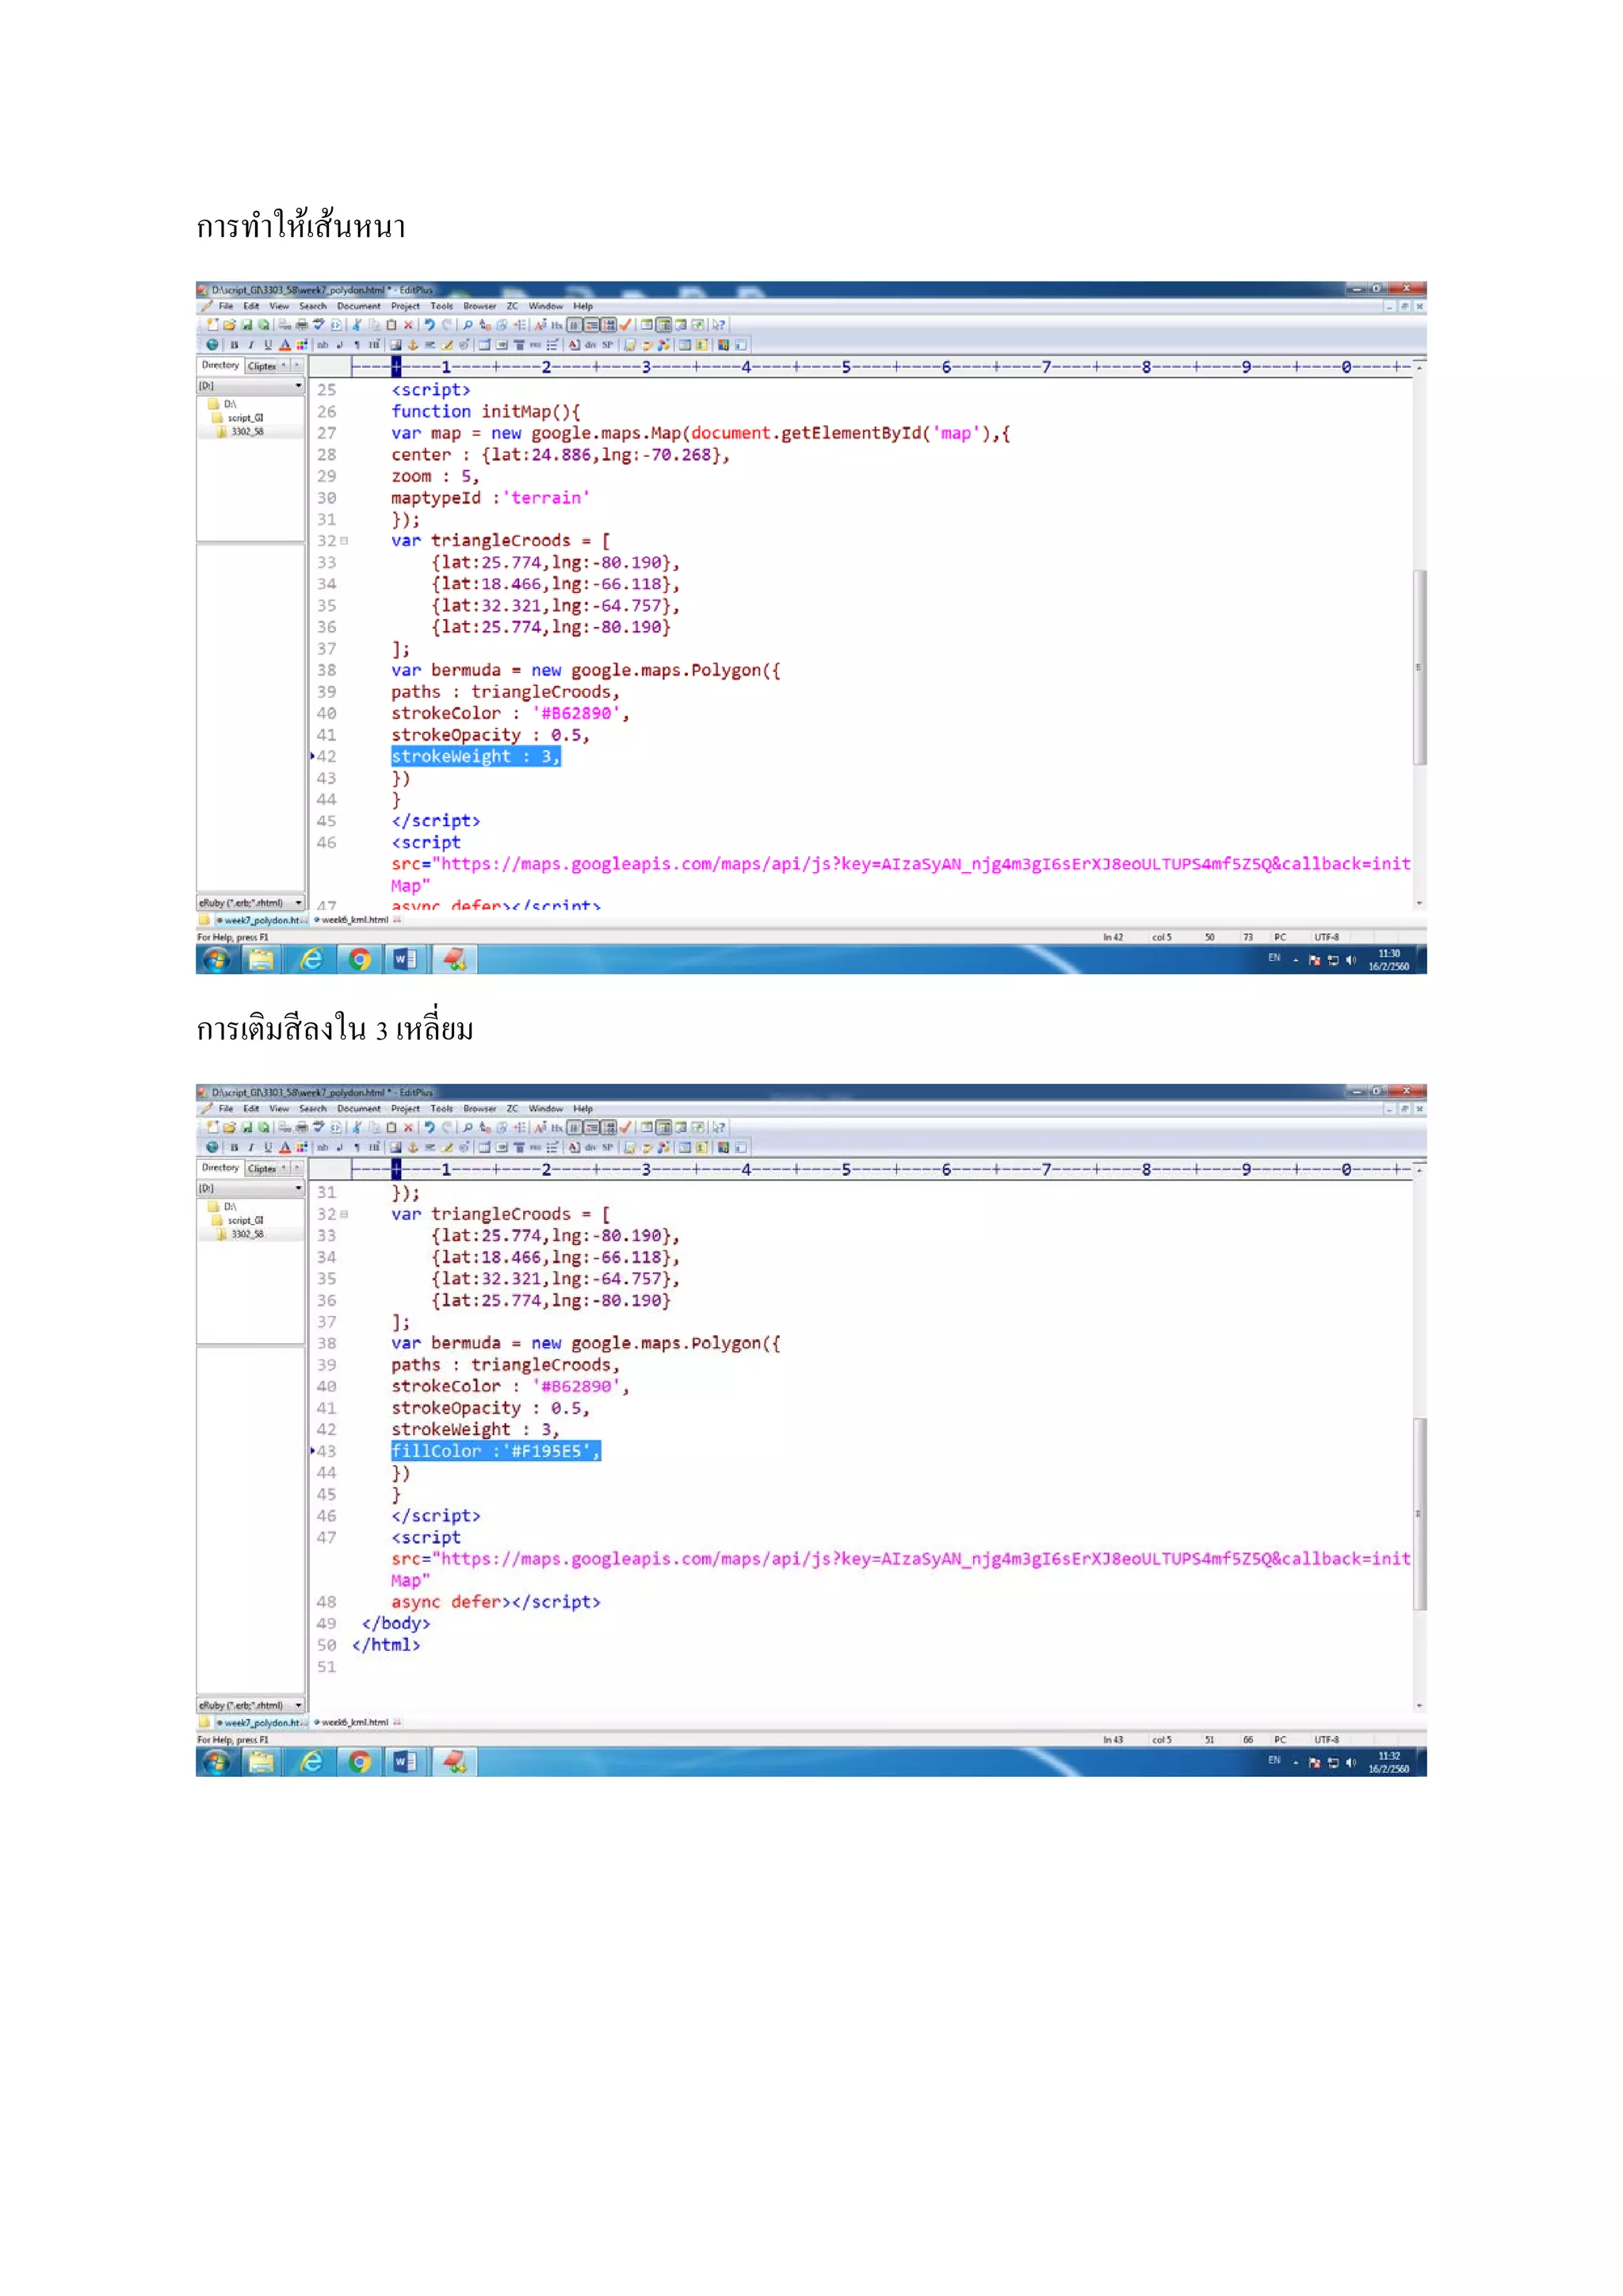
Task: Click Save icon in upper EditPlus window
Action: pyautogui.click(x=246, y=325)
